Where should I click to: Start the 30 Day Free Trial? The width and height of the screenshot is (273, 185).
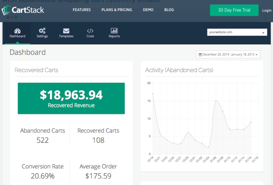(234, 10)
